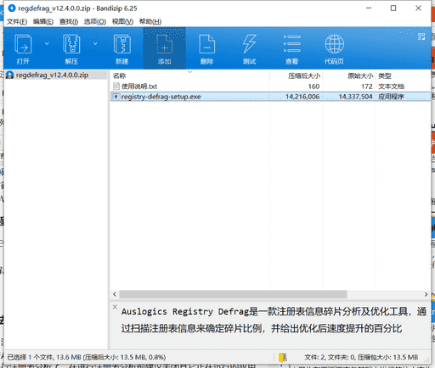The height and width of the screenshot is (368, 435).
Task: Click the exe icon of registry-defrag-setup.exe
Action: pyautogui.click(x=116, y=97)
